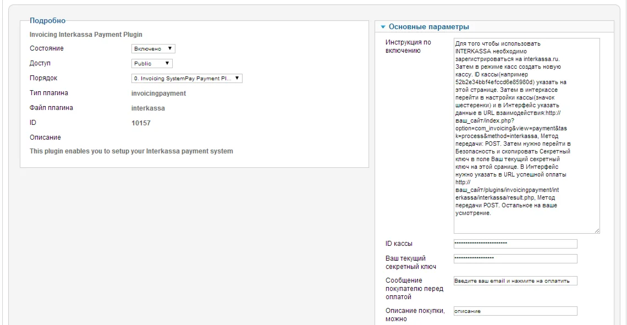Screen dimensions: 627x325
Task: Click the Описание покупки input field
Action: pos(515,311)
